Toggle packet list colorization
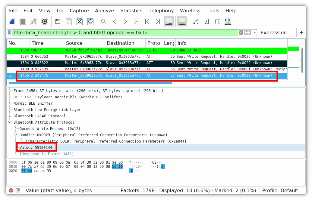The width and height of the screenshot is (312, 200). click(x=182, y=21)
